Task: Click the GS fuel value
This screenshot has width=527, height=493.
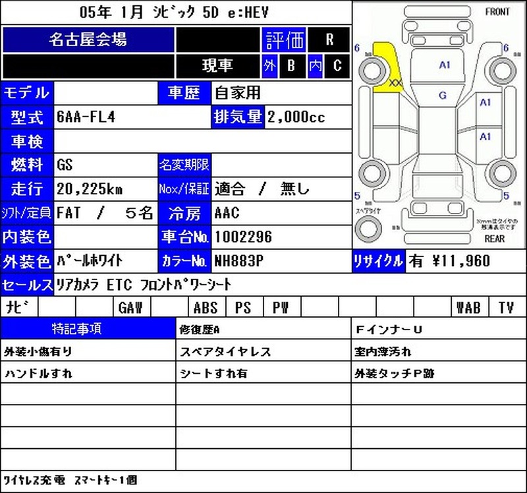Action: tap(65, 165)
